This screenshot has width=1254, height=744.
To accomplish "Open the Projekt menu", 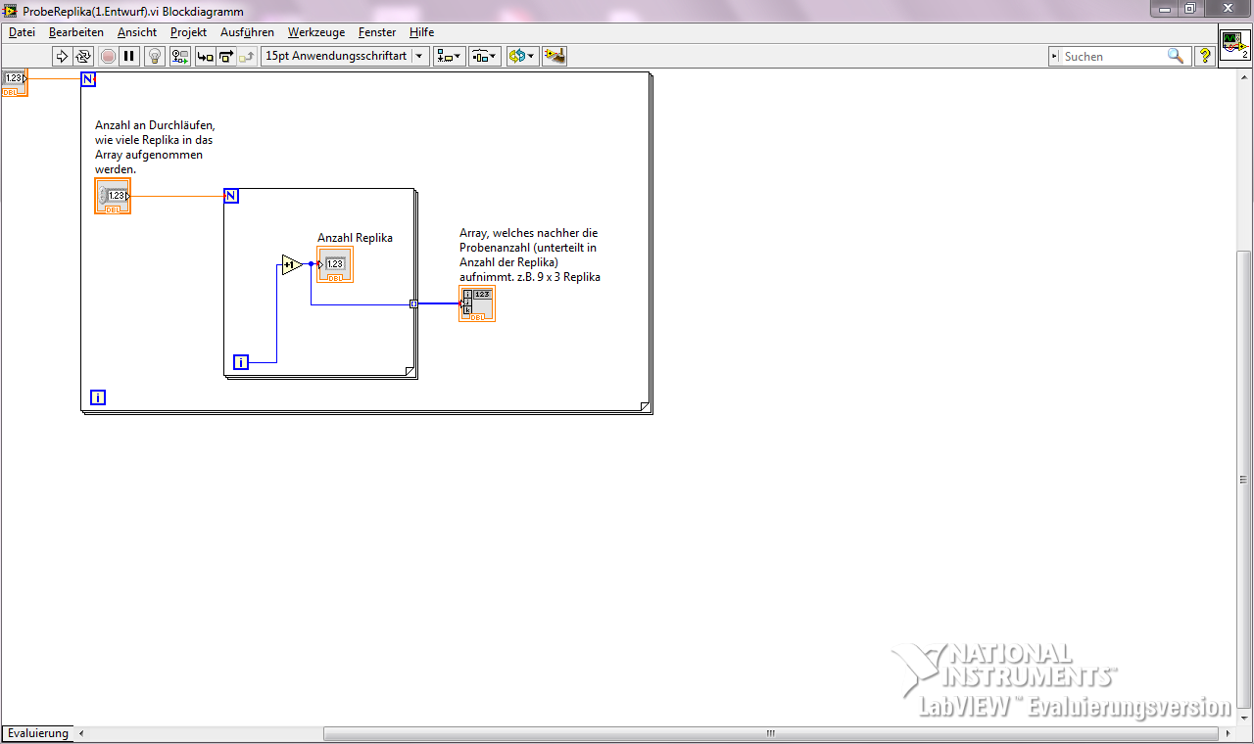I will pos(188,32).
